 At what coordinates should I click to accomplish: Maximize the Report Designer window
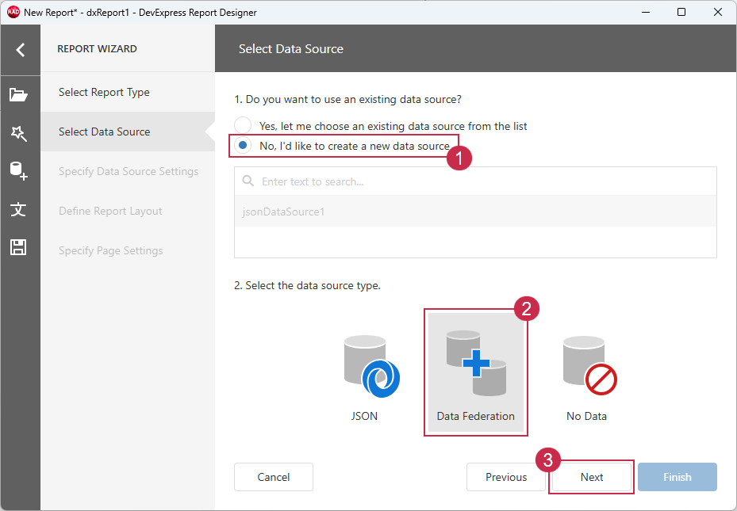681,12
